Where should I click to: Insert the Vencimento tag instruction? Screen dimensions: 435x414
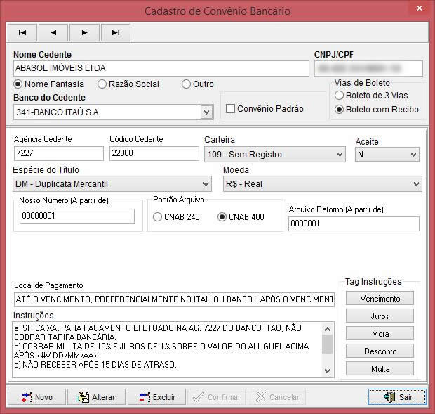click(380, 299)
